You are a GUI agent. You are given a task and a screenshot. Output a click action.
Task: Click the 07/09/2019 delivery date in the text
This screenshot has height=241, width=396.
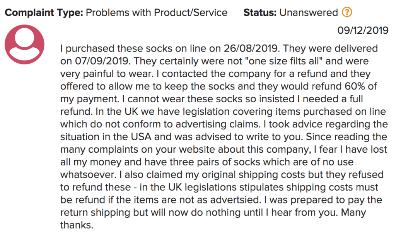(x=102, y=61)
